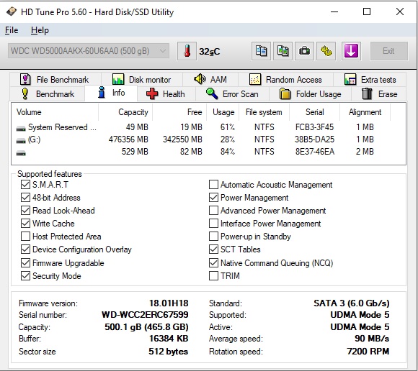Open the Help menu
Screen dimensions: 418x371
point(40,30)
